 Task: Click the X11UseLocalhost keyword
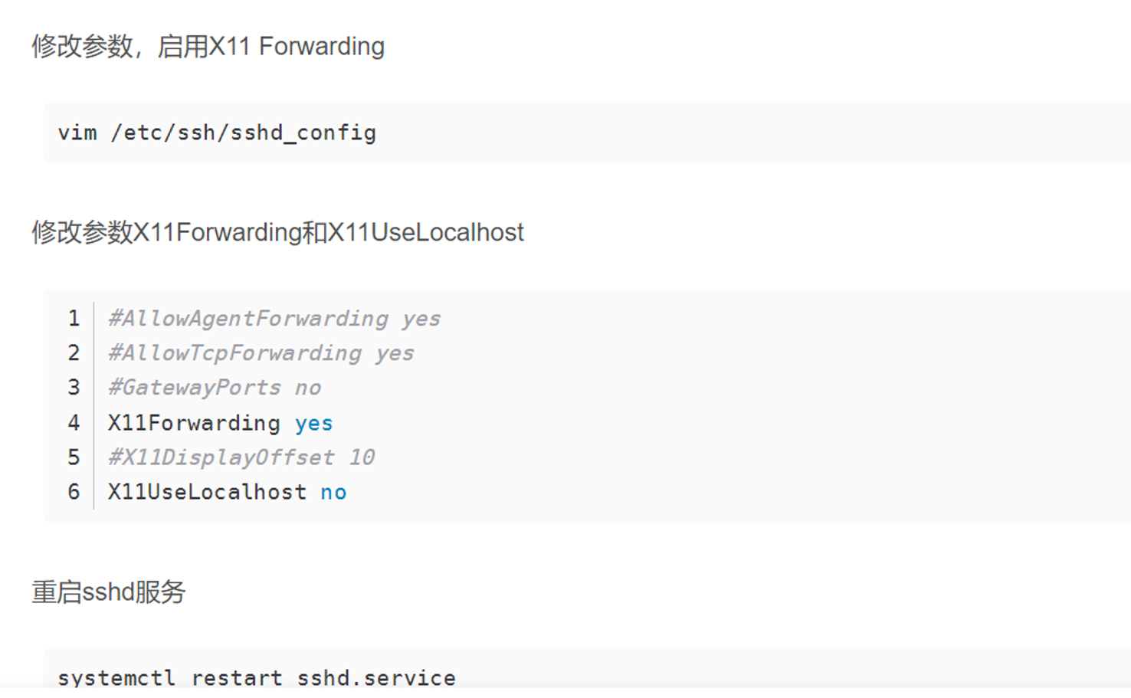click(x=207, y=492)
